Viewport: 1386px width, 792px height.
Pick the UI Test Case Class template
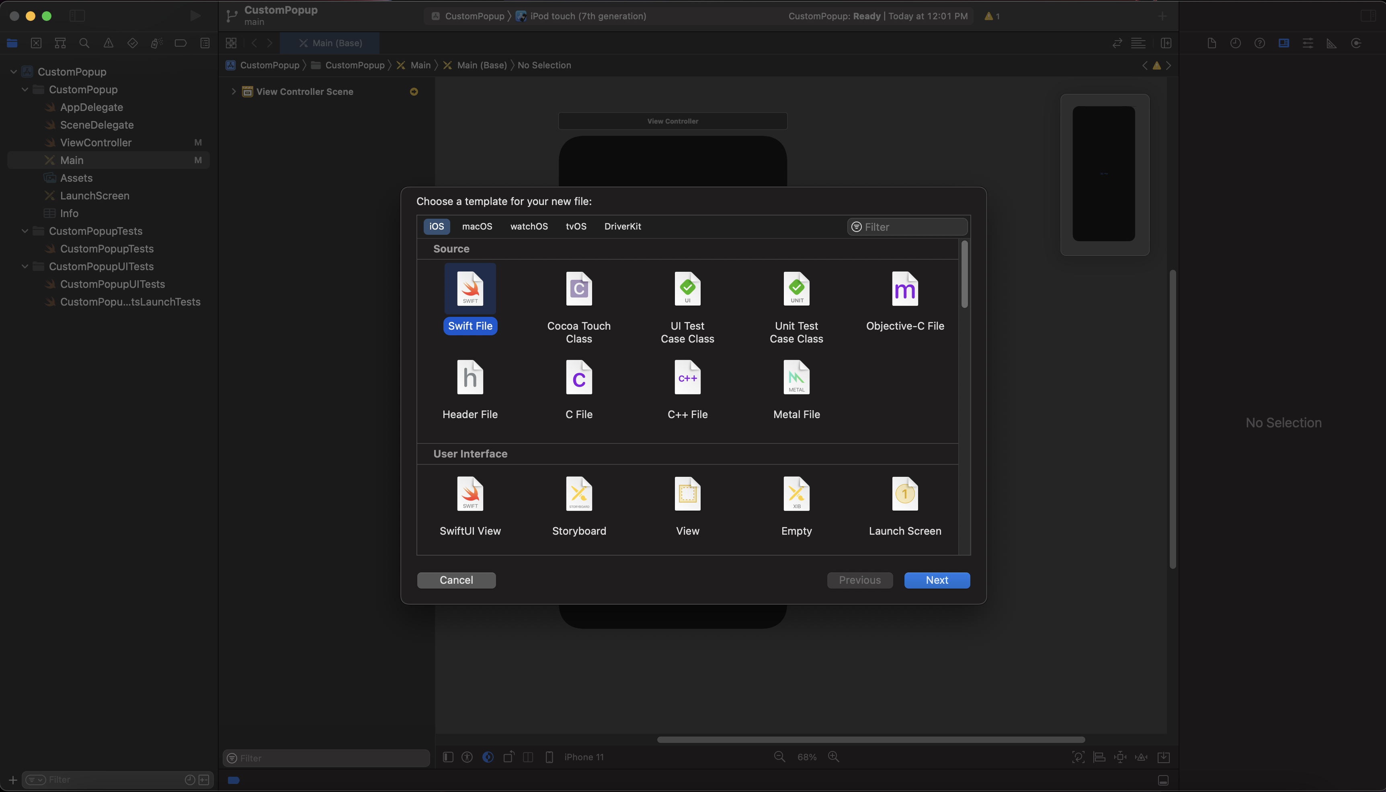click(x=687, y=307)
